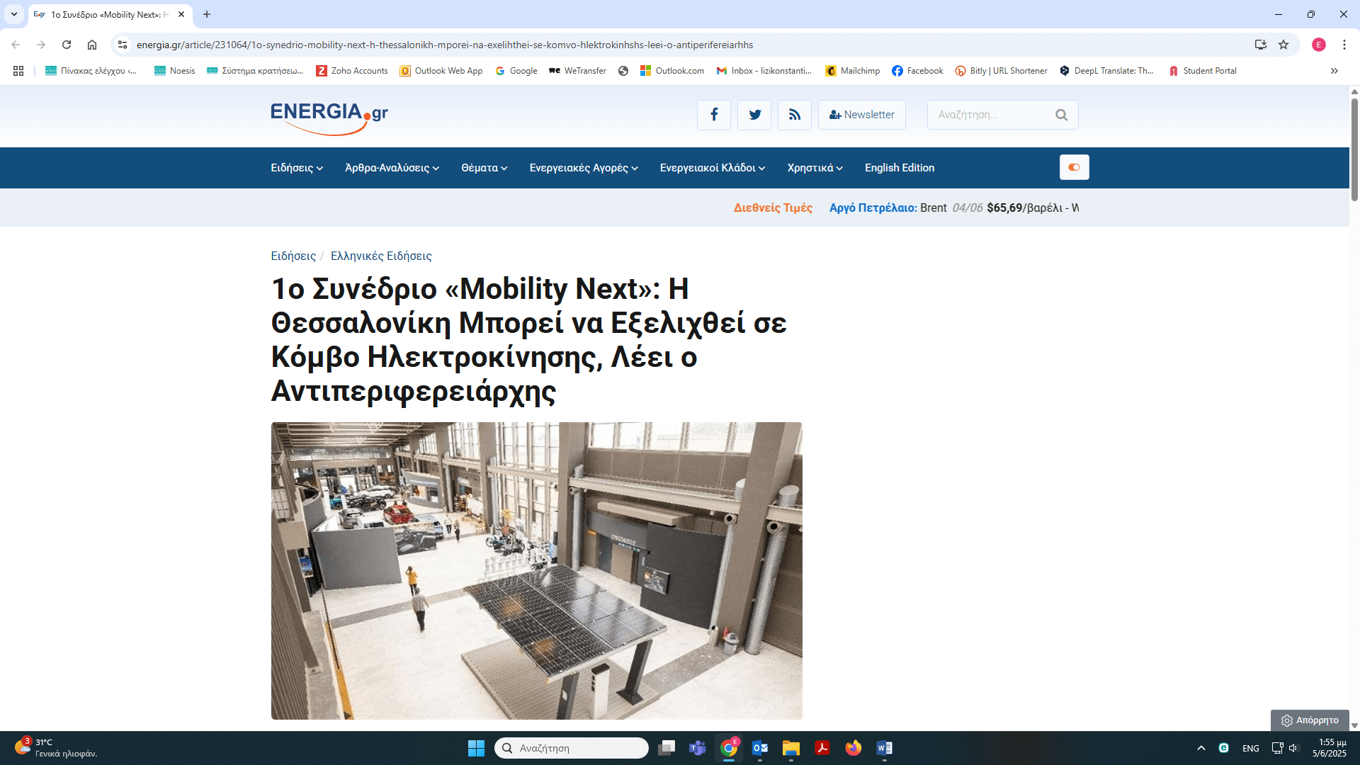This screenshot has width=1360, height=765.
Task: Expand the Ενεργειακές Αγορές dropdown menu
Action: [584, 168]
